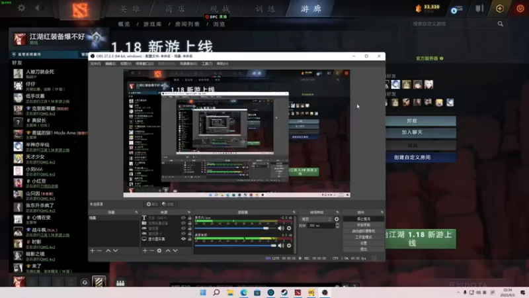This screenshot has height=298, width=529.
Task: Click transition duration 300 ms field
Action: tap(320, 225)
